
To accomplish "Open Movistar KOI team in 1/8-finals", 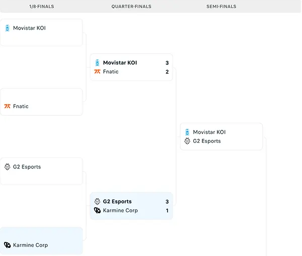I will coord(29,28).
